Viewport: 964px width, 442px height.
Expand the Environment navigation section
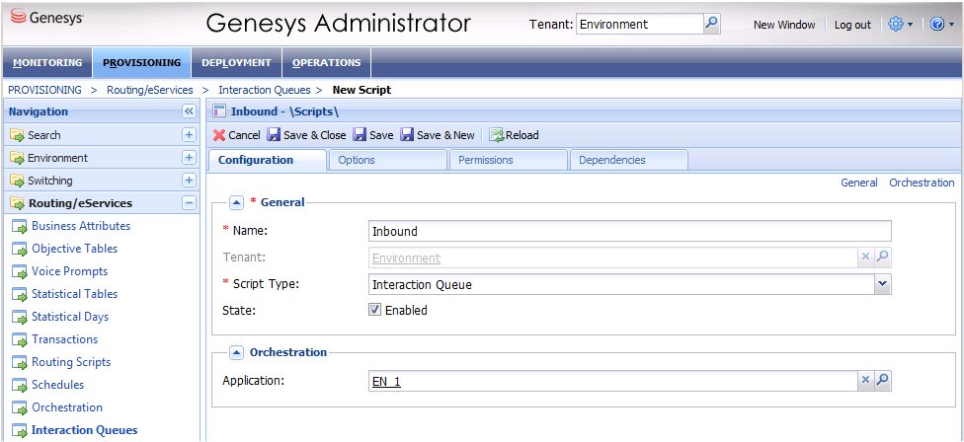pyautogui.click(x=189, y=158)
